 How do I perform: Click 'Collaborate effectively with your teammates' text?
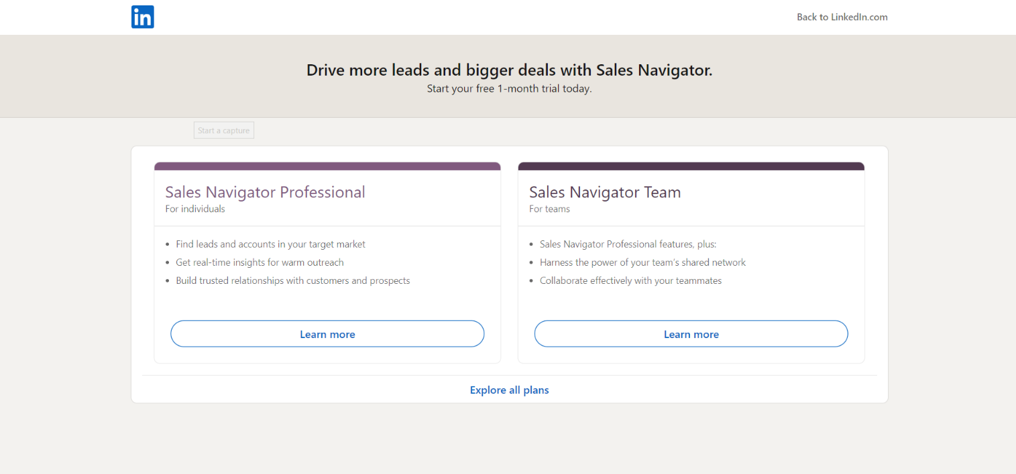coord(630,281)
